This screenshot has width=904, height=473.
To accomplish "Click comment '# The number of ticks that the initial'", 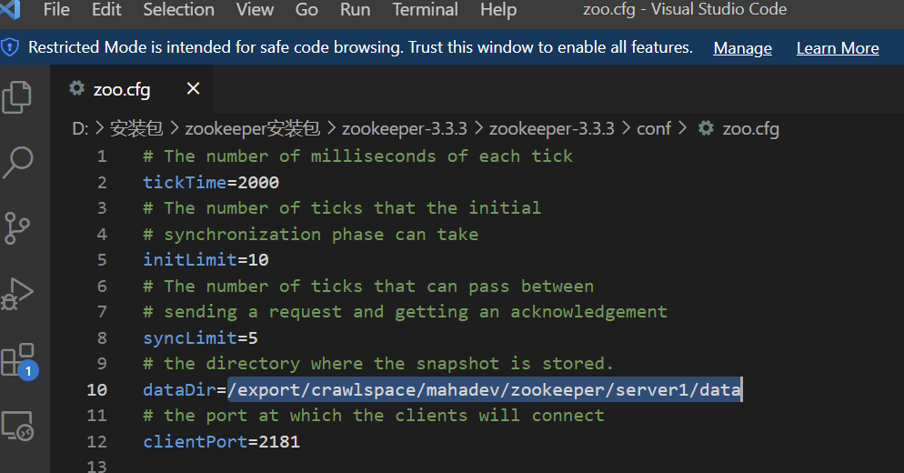I will [343, 208].
